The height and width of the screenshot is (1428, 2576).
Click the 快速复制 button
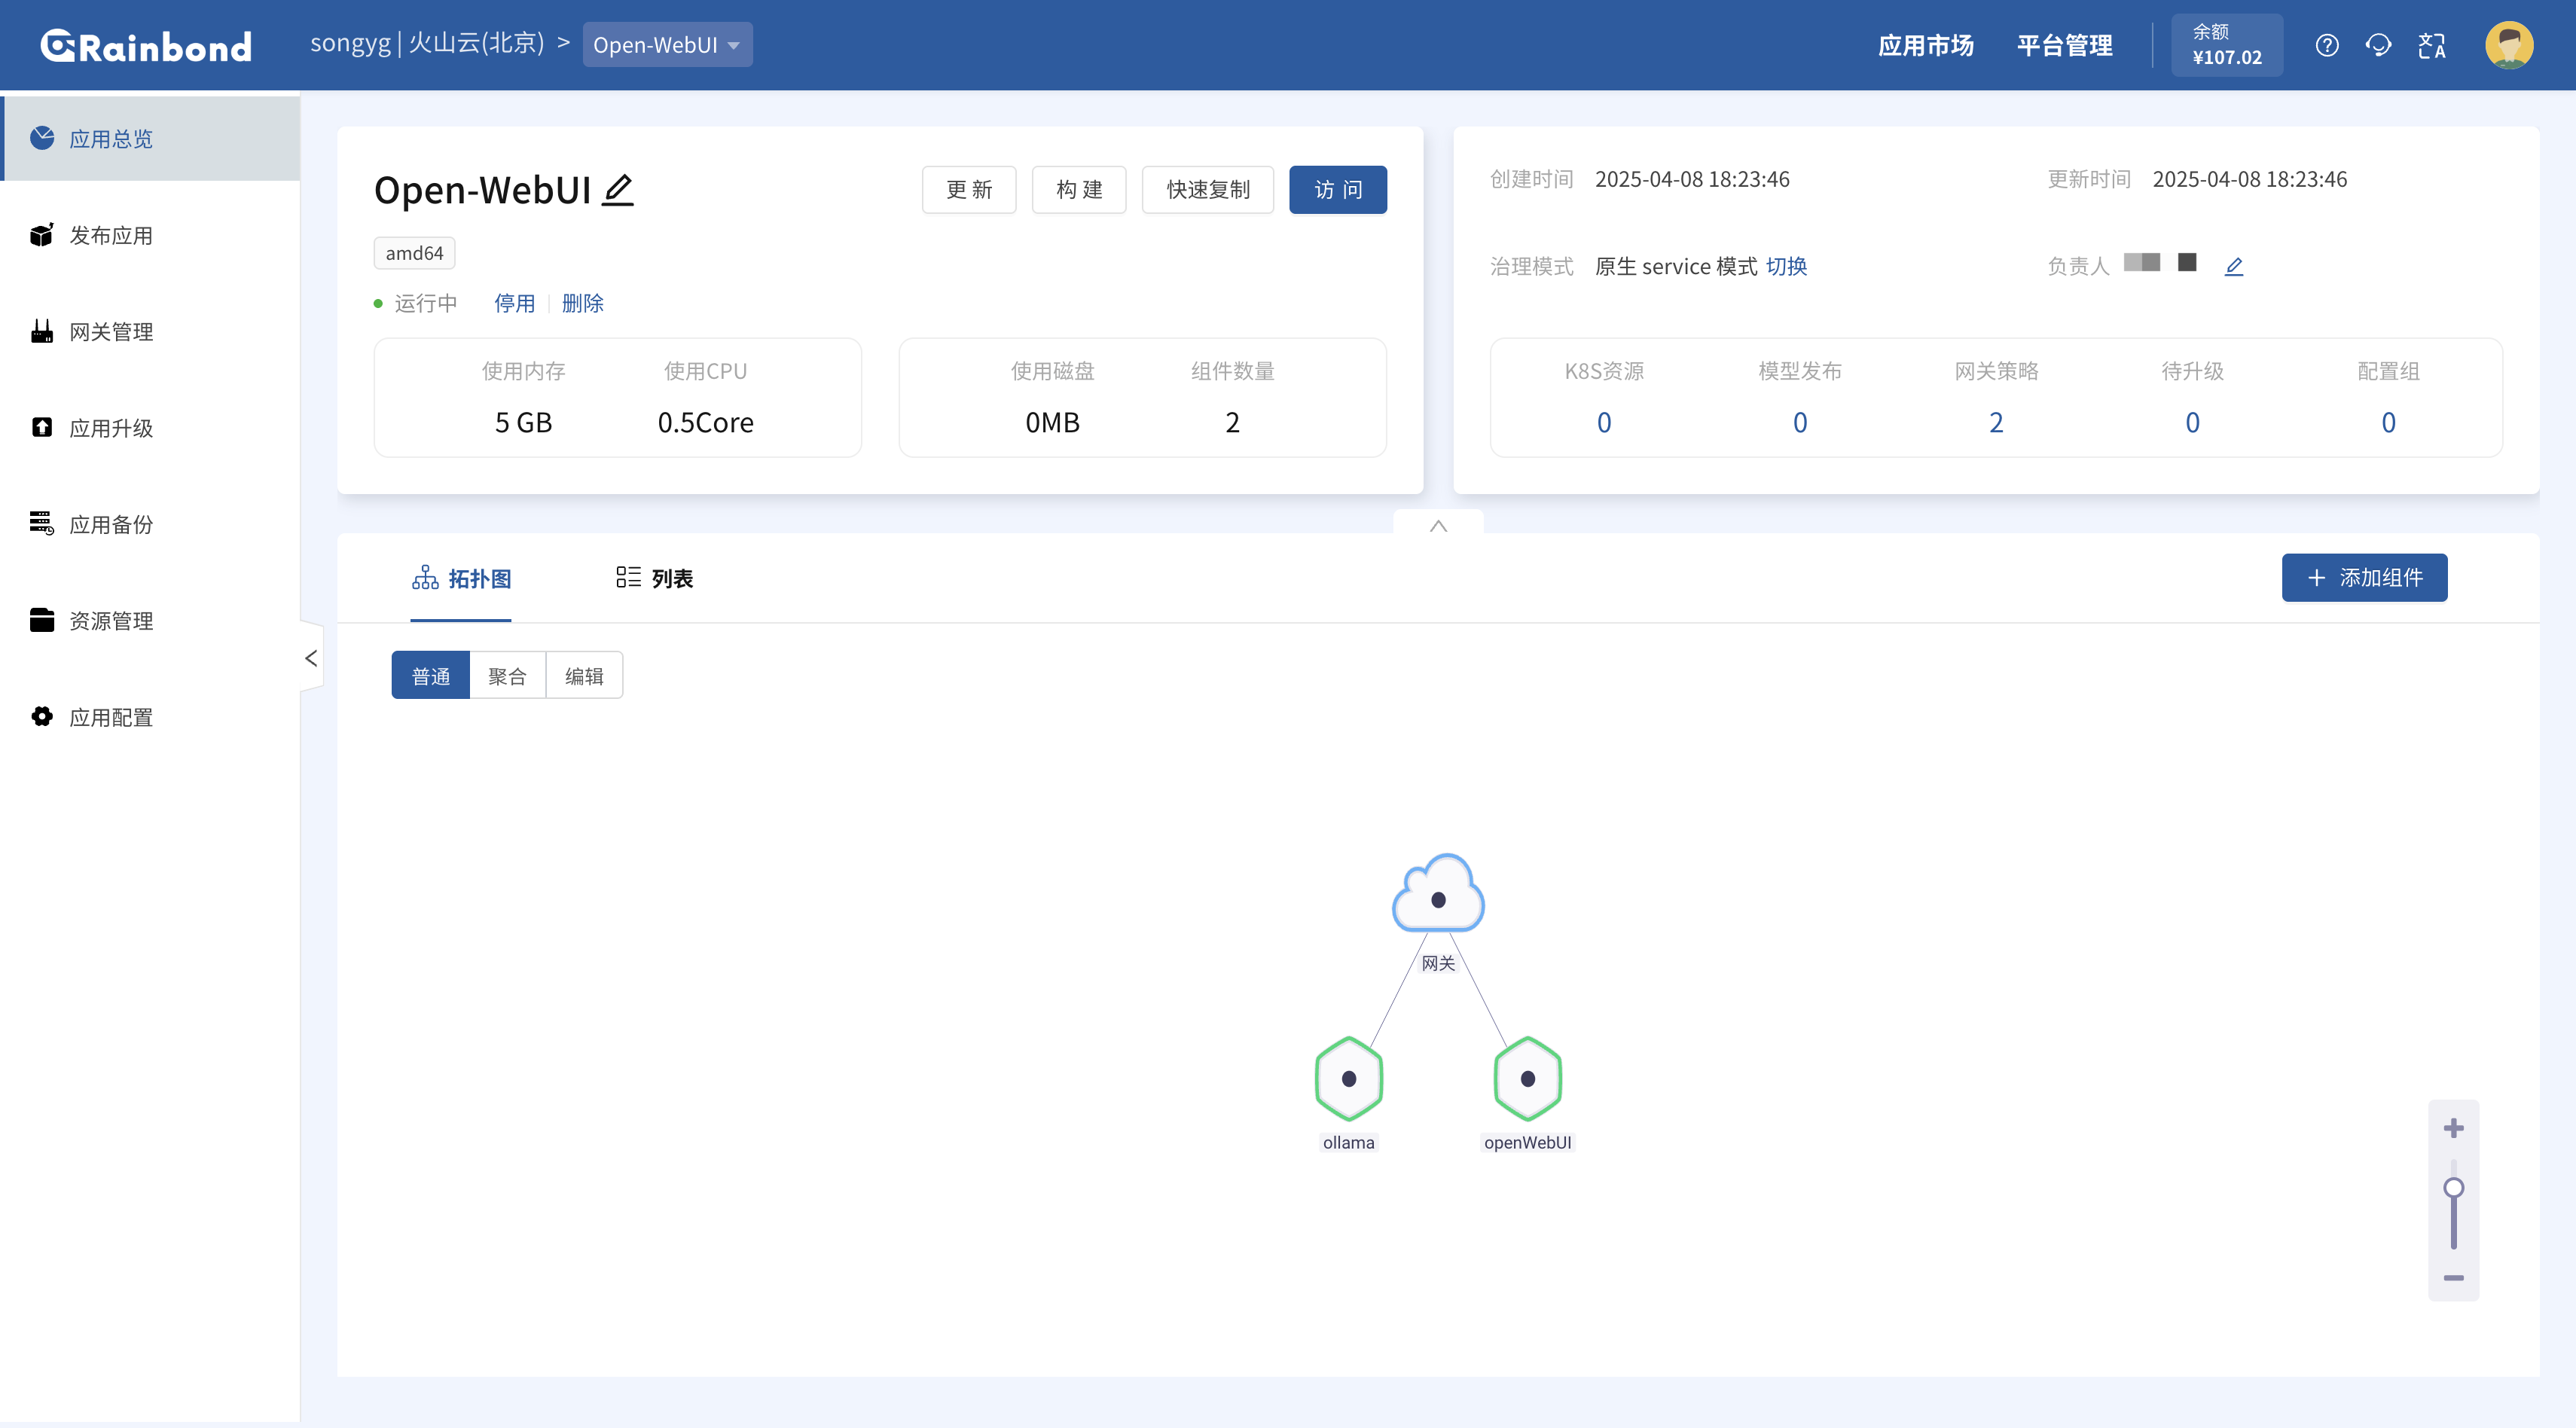[x=1208, y=190]
